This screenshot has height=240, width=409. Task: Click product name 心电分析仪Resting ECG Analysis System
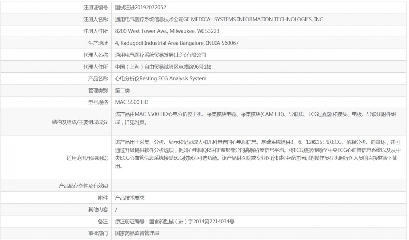point(161,79)
